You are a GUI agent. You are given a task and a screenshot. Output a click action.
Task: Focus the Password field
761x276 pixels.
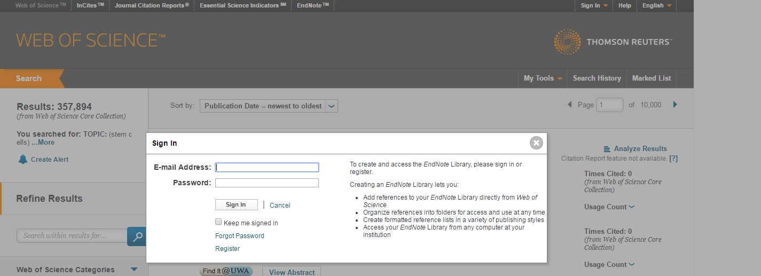267,183
